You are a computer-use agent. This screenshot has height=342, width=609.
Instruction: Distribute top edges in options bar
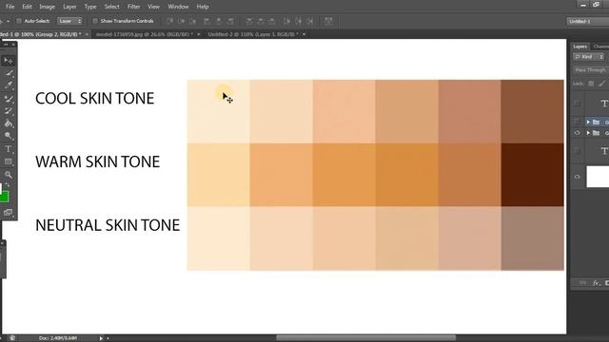(249, 21)
